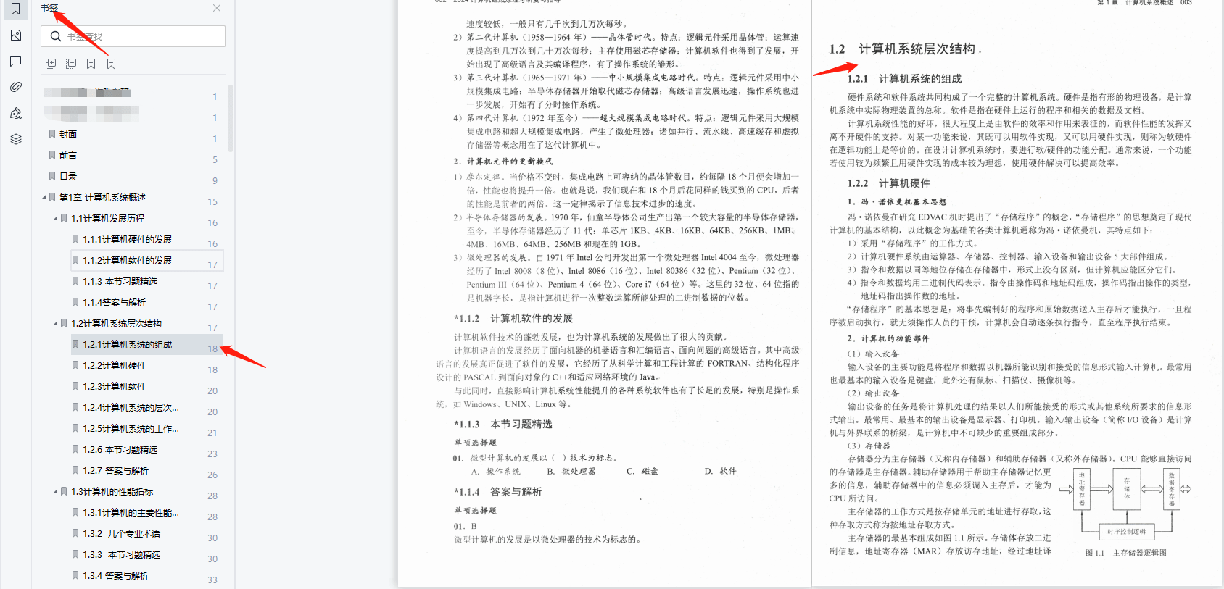Open bookmark 1.3.1计算机的主要性能..
The width and height of the screenshot is (1224, 589).
(130, 513)
